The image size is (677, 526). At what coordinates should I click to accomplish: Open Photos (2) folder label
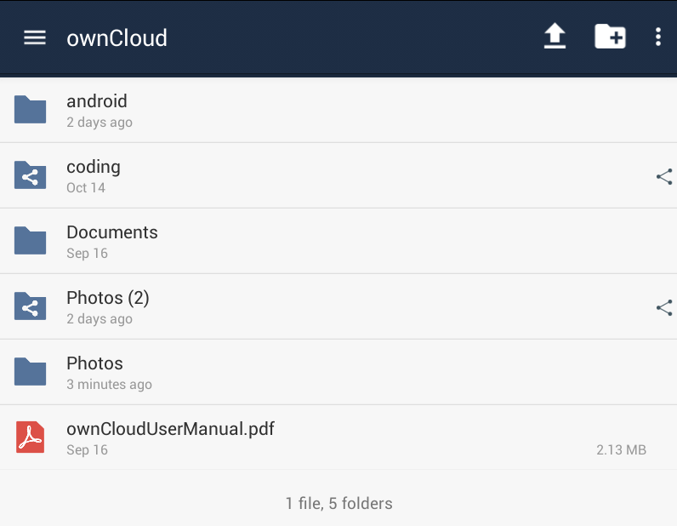(x=108, y=298)
